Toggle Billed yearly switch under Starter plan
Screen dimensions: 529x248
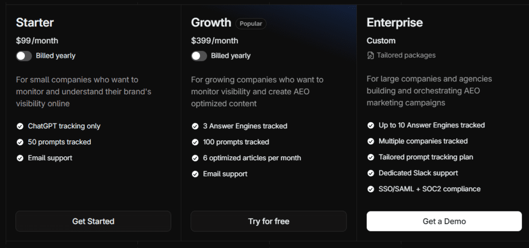(24, 56)
